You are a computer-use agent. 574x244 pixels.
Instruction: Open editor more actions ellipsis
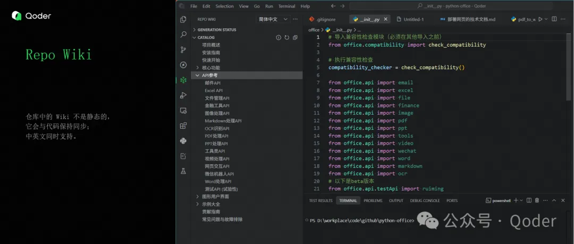click(563, 19)
